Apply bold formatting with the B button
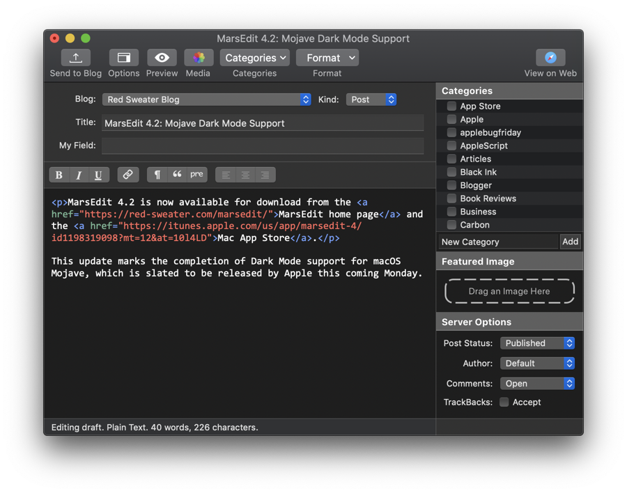Viewport: 627px width, 493px height. [x=59, y=175]
